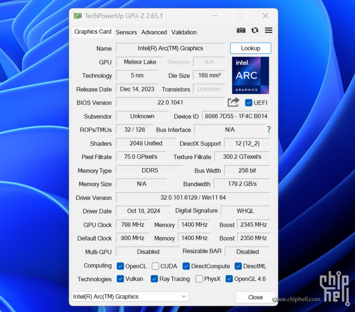Click the GPU Clock value 798 MHz

click(x=133, y=225)
